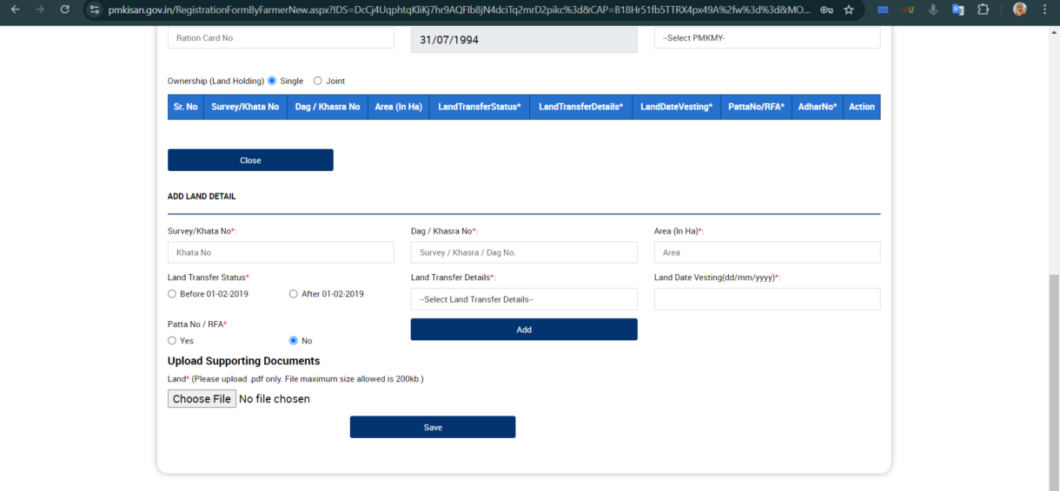This screenshot has height=491, width=1060.
Task: Focus the Survey / Khasra / Dag No. field
Action: (524, 252)
